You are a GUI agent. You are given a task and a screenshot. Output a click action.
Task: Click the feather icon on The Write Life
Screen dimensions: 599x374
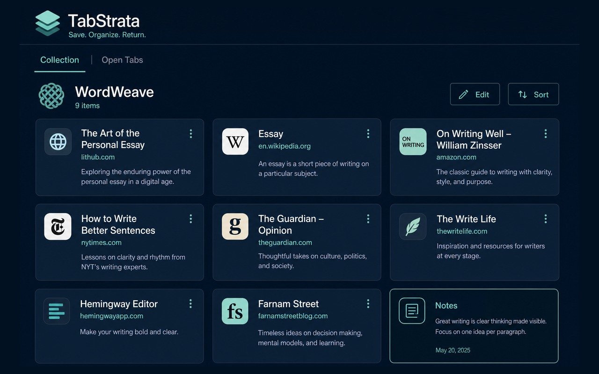pos(413,227)
